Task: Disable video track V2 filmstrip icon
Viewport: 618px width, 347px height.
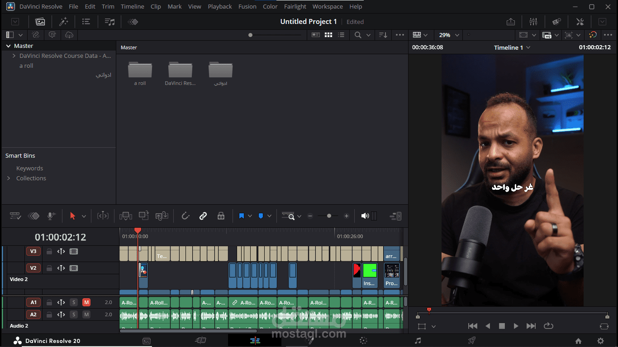Action: 74,268
